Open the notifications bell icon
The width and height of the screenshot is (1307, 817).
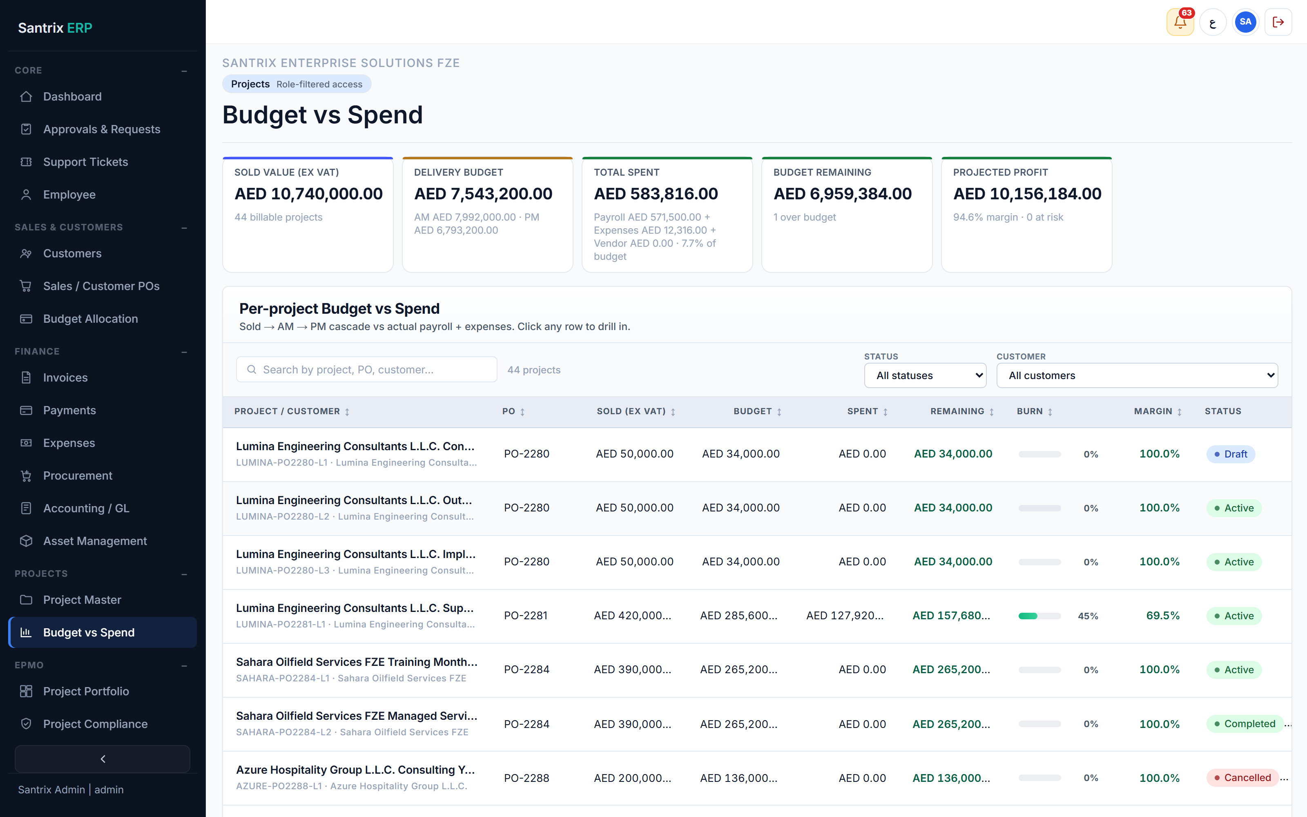pyautogui.click(x=1180, y=22)
